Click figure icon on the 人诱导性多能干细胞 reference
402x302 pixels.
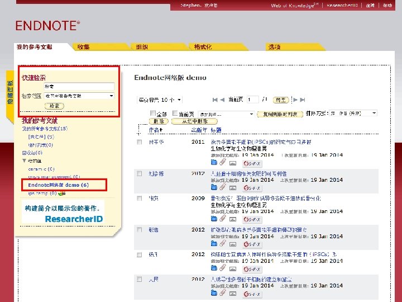click(x=232, y=294)
